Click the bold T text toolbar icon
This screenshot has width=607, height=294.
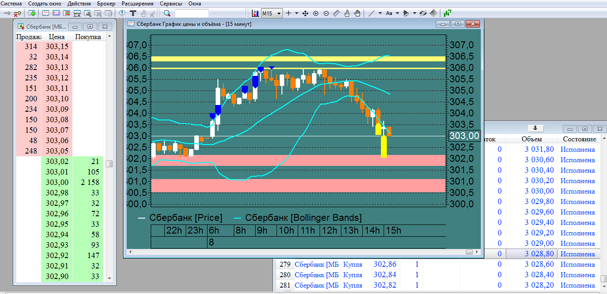click(x=133, y=13)
